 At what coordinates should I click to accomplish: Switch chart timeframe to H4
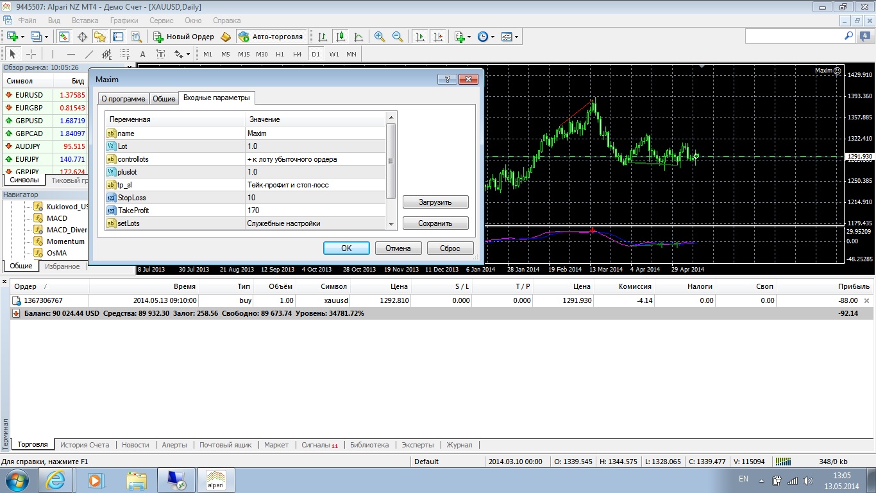point(297,54)
